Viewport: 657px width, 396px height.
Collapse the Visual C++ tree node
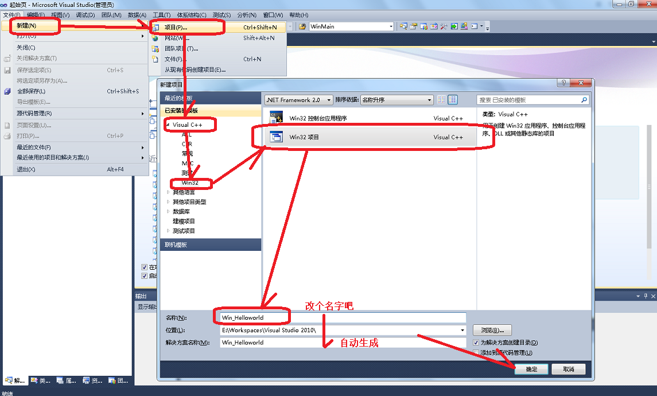point(168,125)
